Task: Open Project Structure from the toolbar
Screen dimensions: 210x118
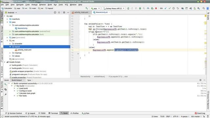Action: pyautogui.click(x=182, y=8)
